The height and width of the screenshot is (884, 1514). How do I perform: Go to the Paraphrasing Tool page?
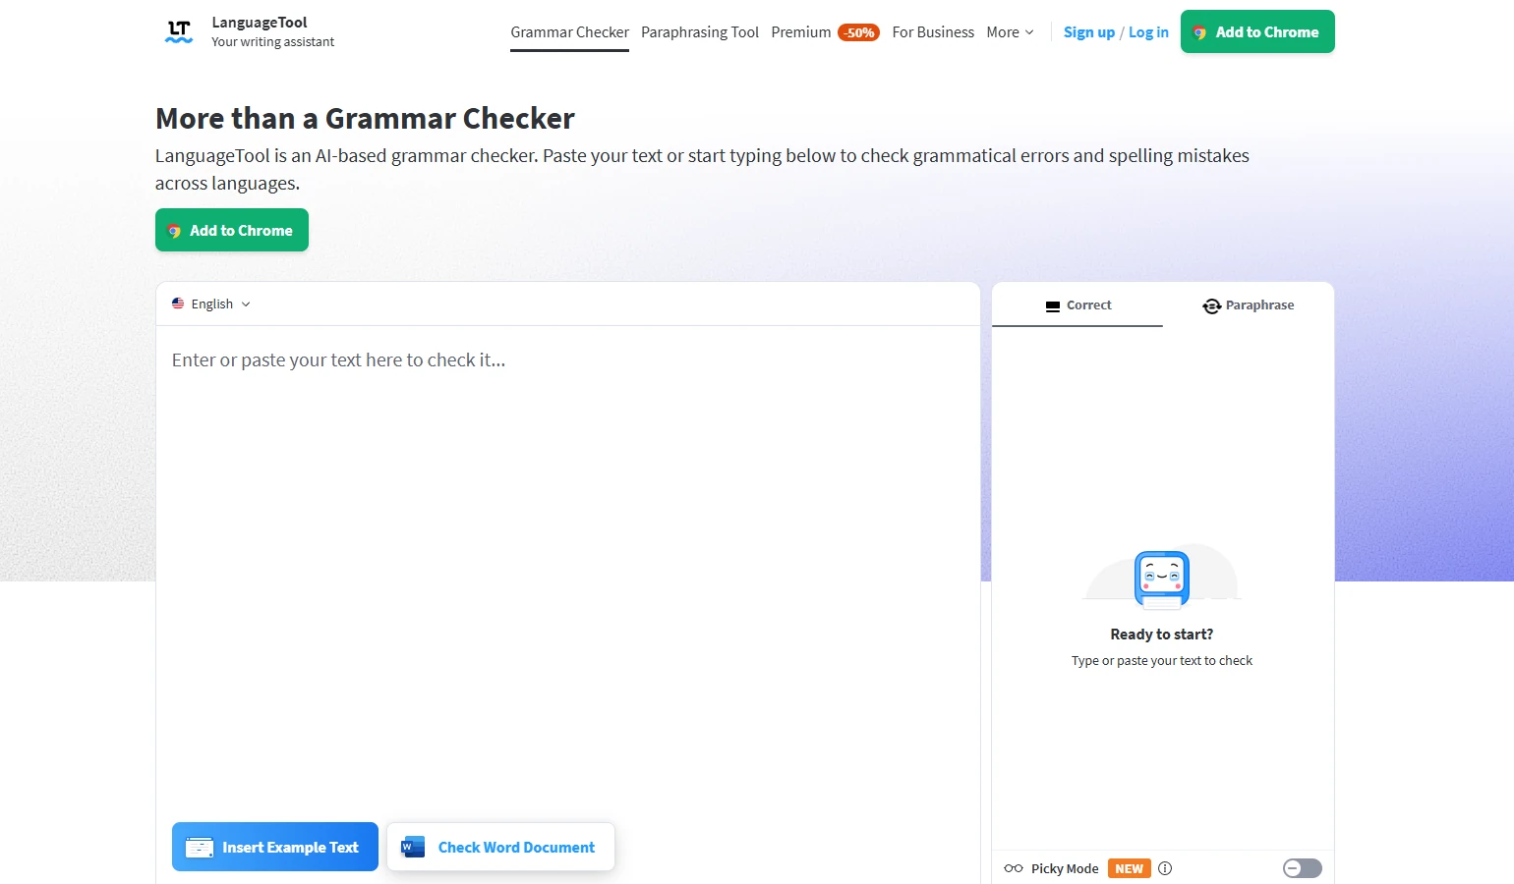(700, 32)
